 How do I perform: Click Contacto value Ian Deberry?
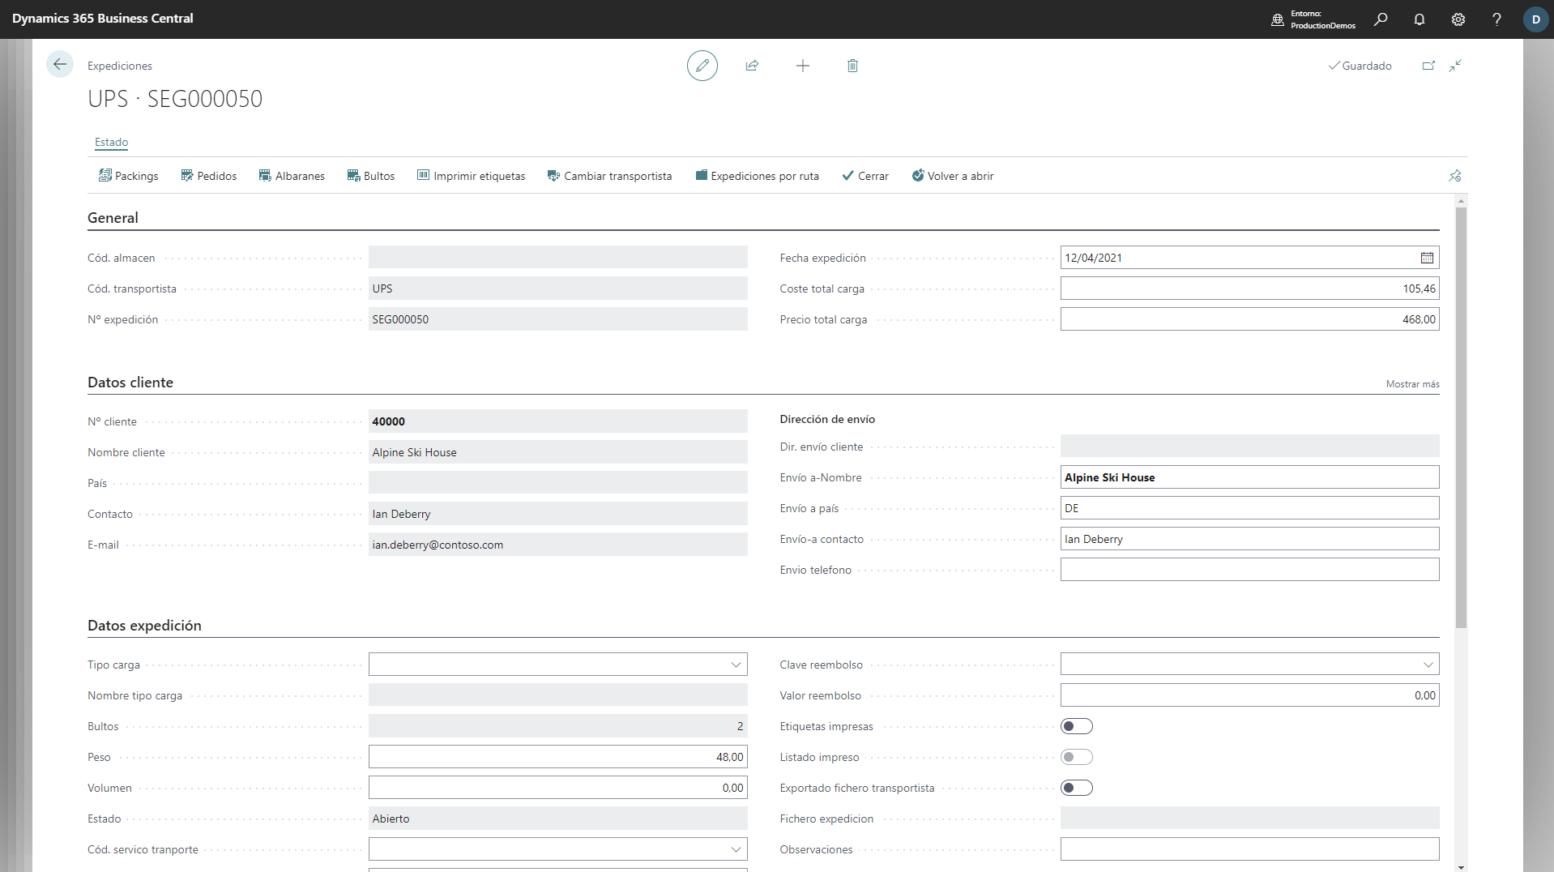pos(557,514)
